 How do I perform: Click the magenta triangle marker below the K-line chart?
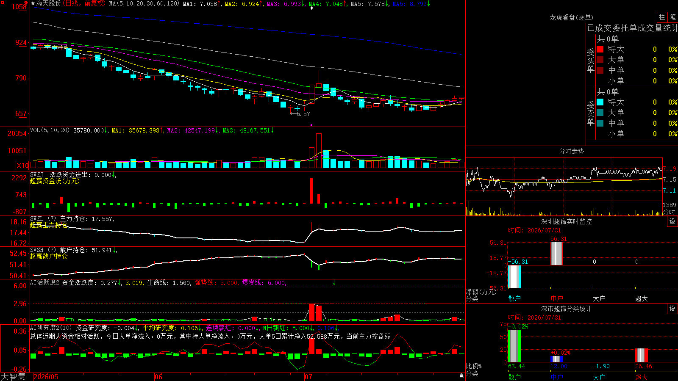point(311,125)
